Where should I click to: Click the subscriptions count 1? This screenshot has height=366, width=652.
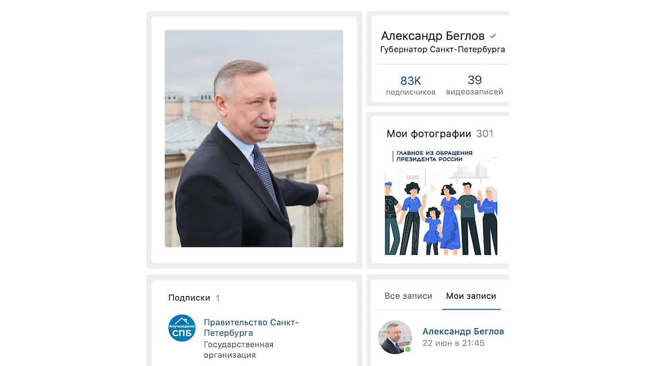click(218, 298)
